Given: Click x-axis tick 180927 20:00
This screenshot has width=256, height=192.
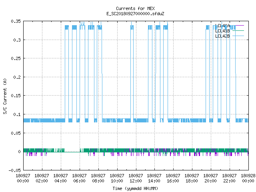Looking at the screenshot, I should (210, 178).
